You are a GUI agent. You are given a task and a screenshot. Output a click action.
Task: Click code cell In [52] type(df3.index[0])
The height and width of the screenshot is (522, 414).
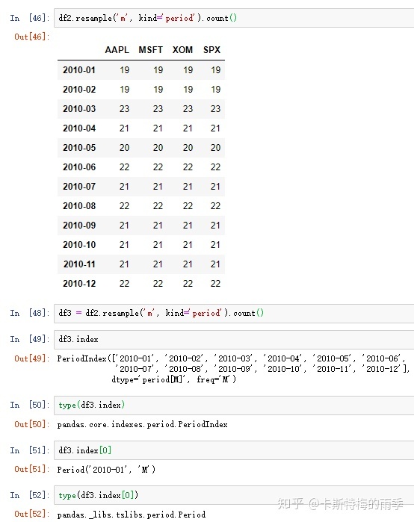[x=234, y=495]
